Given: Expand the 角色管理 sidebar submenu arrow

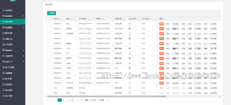Looking at the screenshot, I should click(23, 27).
